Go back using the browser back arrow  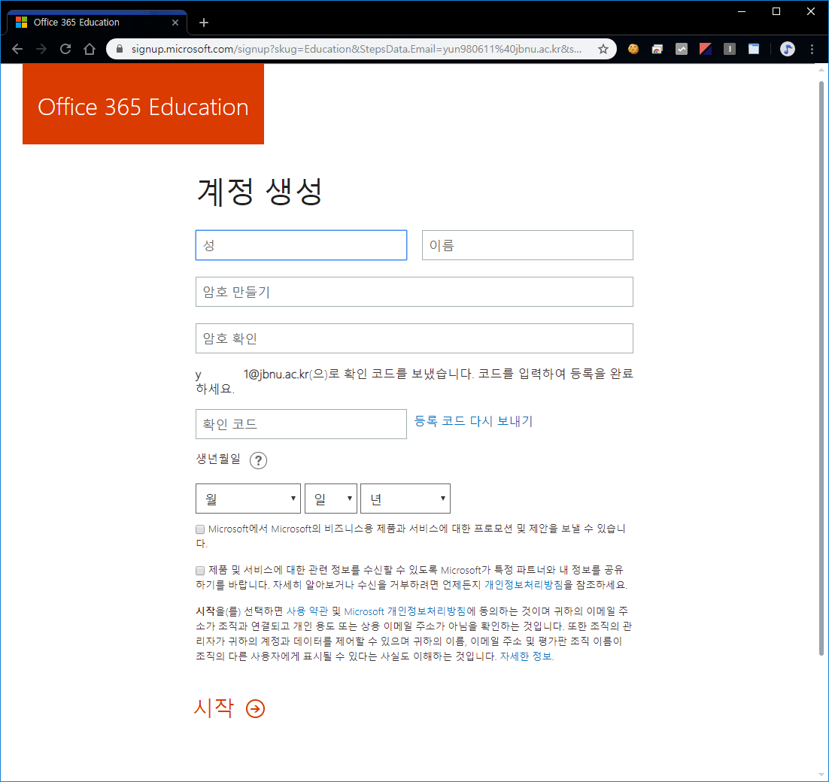coord(17,49)
